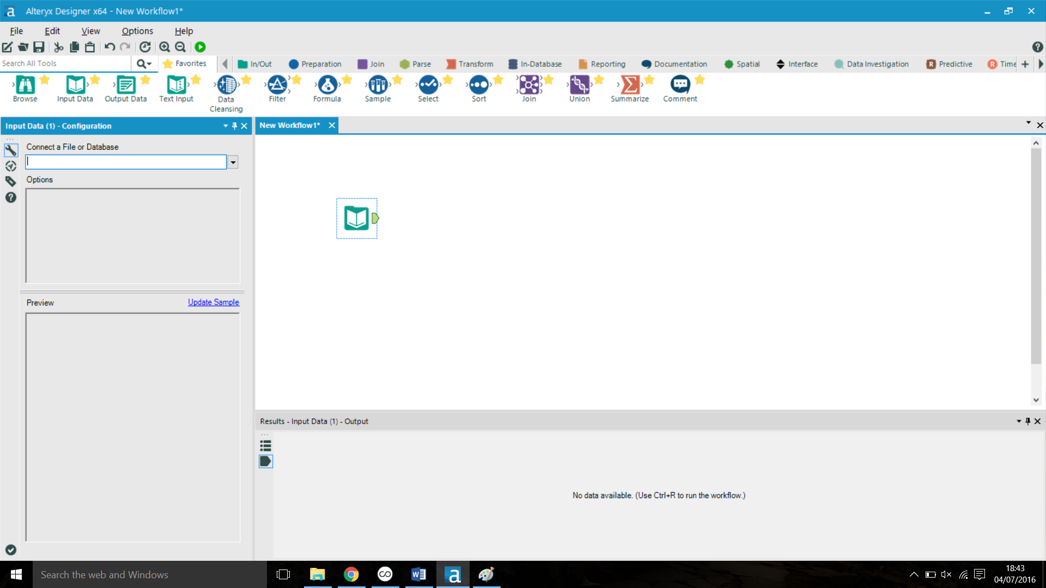1046x588 pixels.
Task: Toggle pin on the Configuration panel
Action: coord(235,126)
